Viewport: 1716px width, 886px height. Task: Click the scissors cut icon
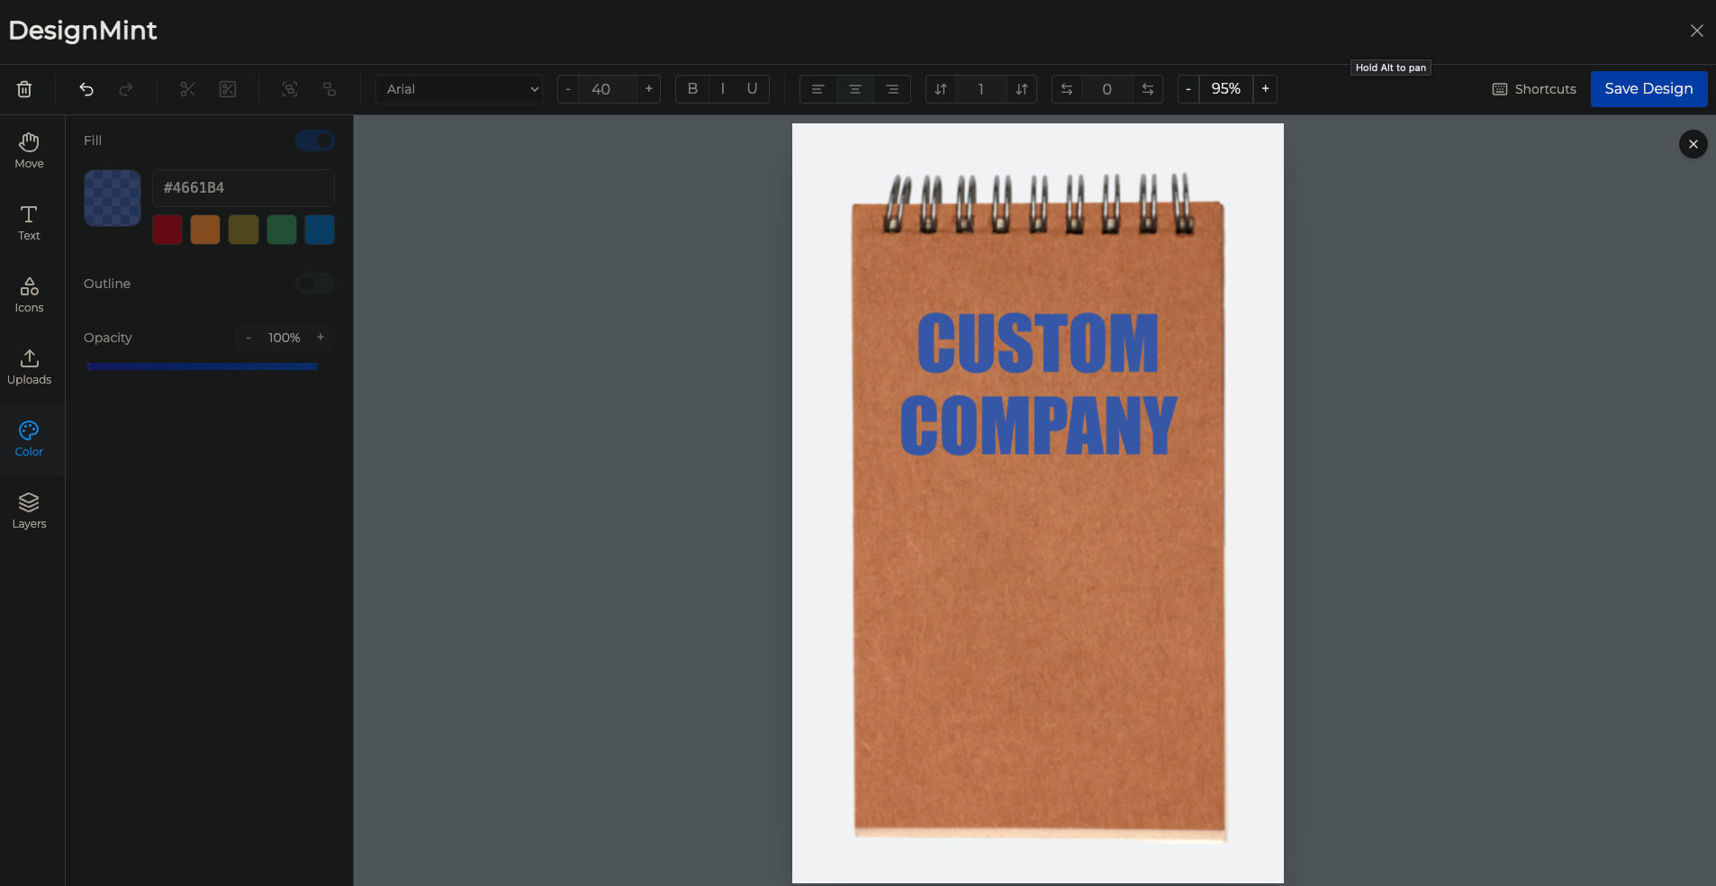[187, 89]
